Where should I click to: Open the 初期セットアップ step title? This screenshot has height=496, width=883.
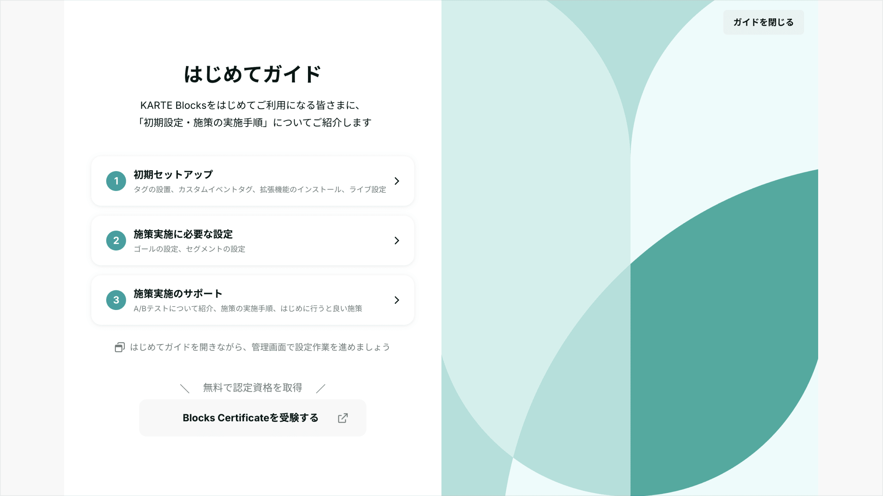[x=173, y=175]
